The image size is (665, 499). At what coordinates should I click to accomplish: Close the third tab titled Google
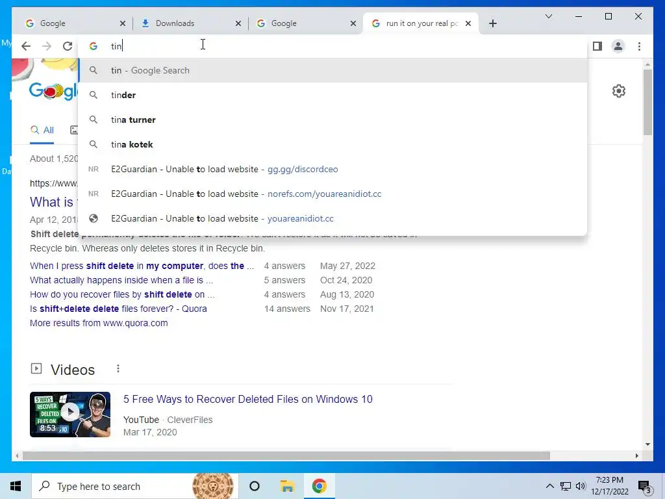(x=353, y=23)
